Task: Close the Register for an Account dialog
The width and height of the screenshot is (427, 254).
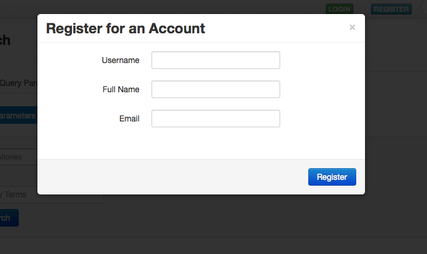Action: pyautogui.click(x=352, y=27)
